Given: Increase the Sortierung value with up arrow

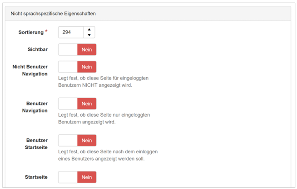Looking at the screenshot, I should 89,29.
